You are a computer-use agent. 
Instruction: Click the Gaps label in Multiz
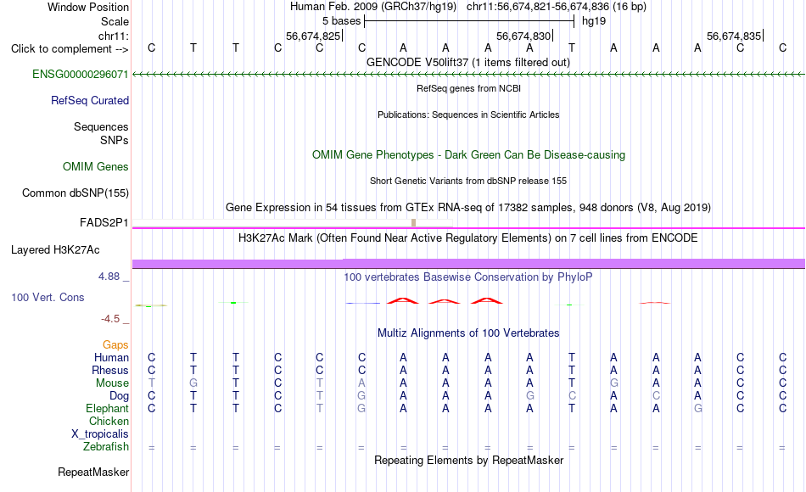(115, 344)
